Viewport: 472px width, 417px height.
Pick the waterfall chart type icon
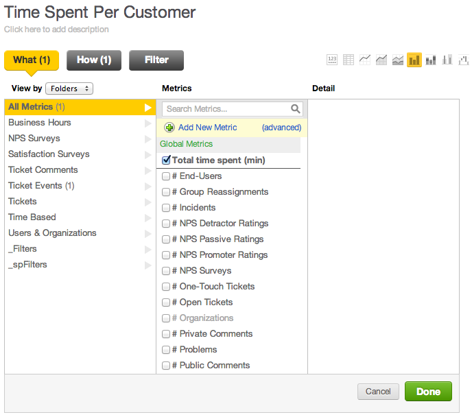464,60
